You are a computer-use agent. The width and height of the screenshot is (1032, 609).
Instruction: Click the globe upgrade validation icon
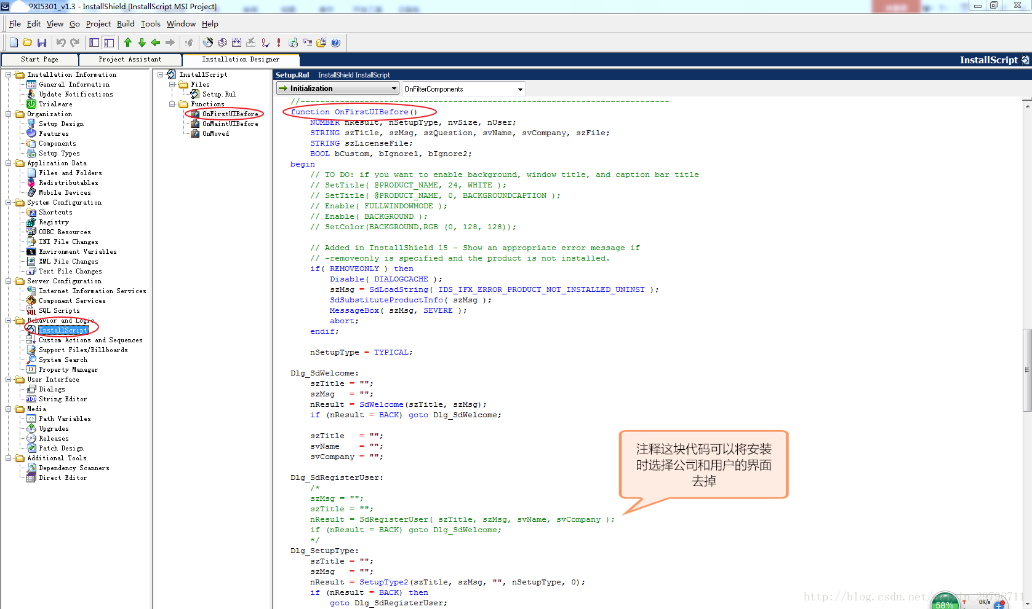click(x=293, y=42)
